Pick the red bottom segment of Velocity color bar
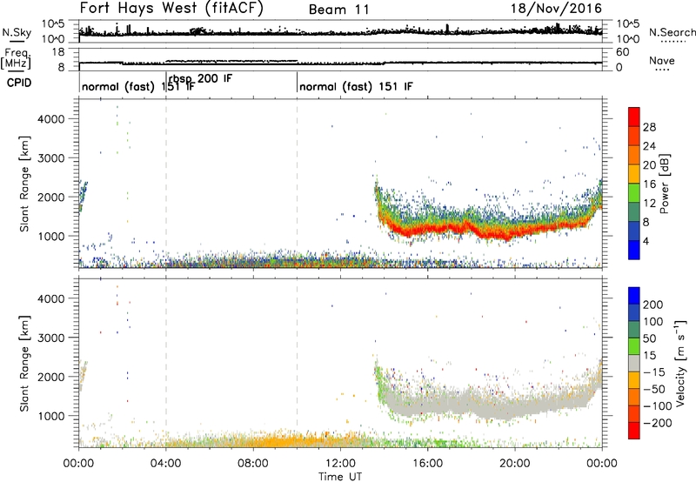 click(x=634, y=431)
